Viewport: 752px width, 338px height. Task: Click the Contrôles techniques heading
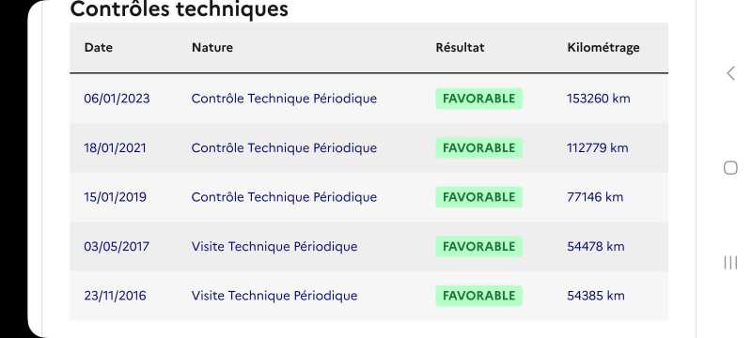(x=179, y=8)
